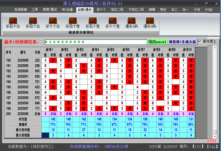Click the 最大连对数 row label

pyautogui.click(x=23, y=130)
